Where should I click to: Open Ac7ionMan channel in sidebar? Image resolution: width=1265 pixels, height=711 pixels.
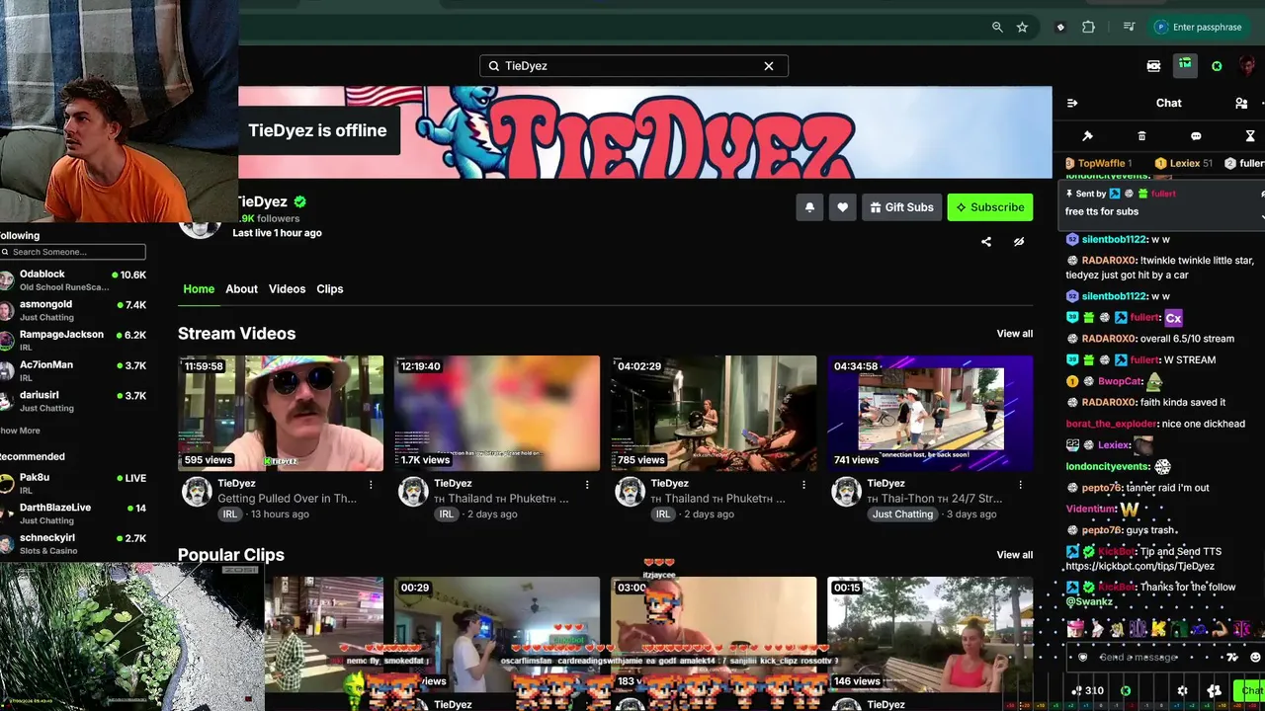(x=73, y=371)
